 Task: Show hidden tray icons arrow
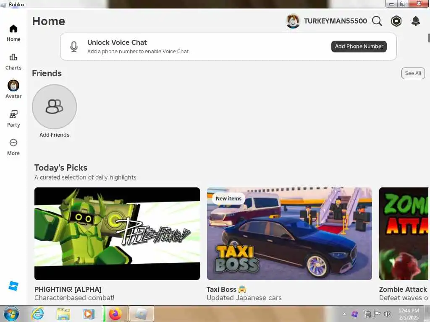click(344, 314)
